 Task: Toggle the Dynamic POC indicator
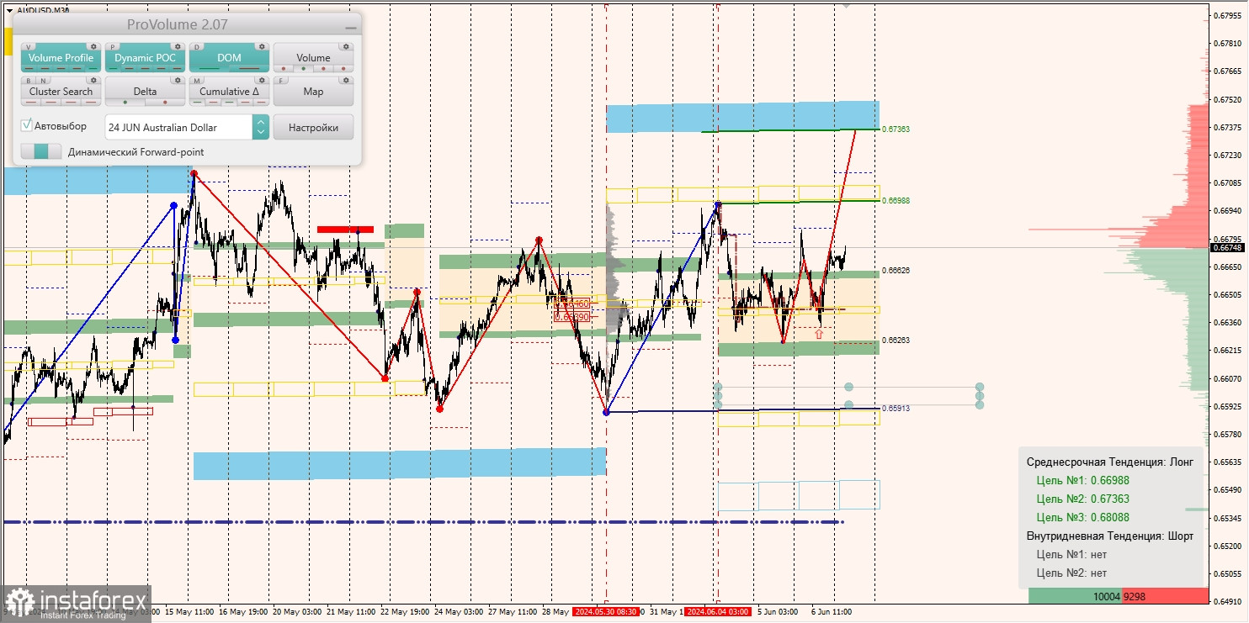(145, 58)
